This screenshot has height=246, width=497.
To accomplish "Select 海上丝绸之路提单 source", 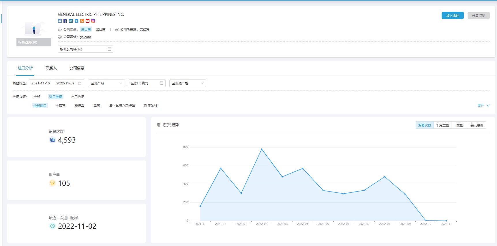I will [x=122, y=106].
